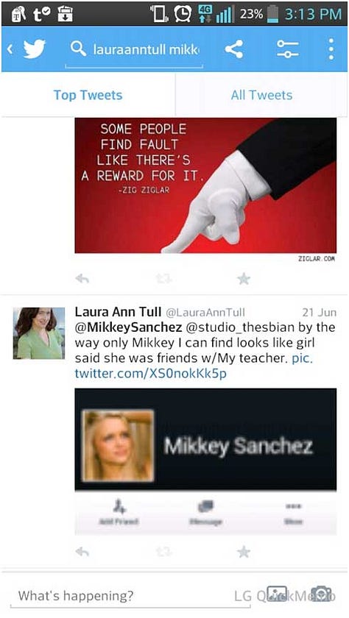The height and width of the screenshot is (618, 349).
Task: Open the @MikkeySanchez mention
Action: pos(128,327)
